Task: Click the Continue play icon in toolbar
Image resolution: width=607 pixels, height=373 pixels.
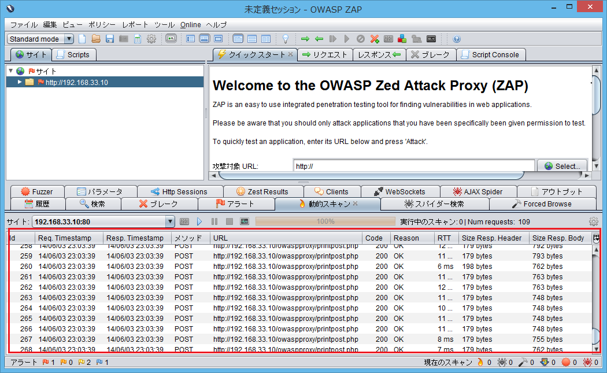Action: [347, 39]
